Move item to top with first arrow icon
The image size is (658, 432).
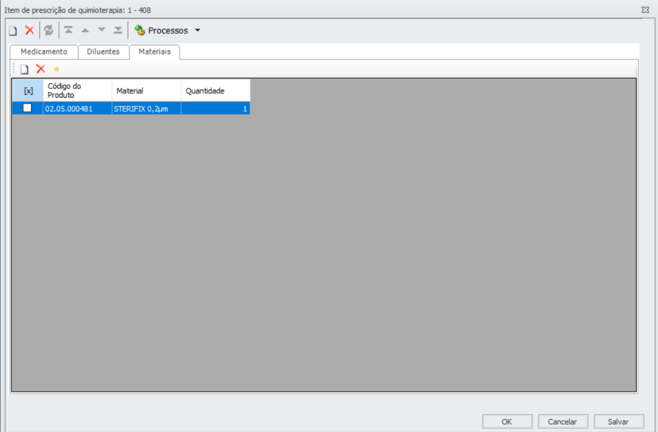(69, 30)
